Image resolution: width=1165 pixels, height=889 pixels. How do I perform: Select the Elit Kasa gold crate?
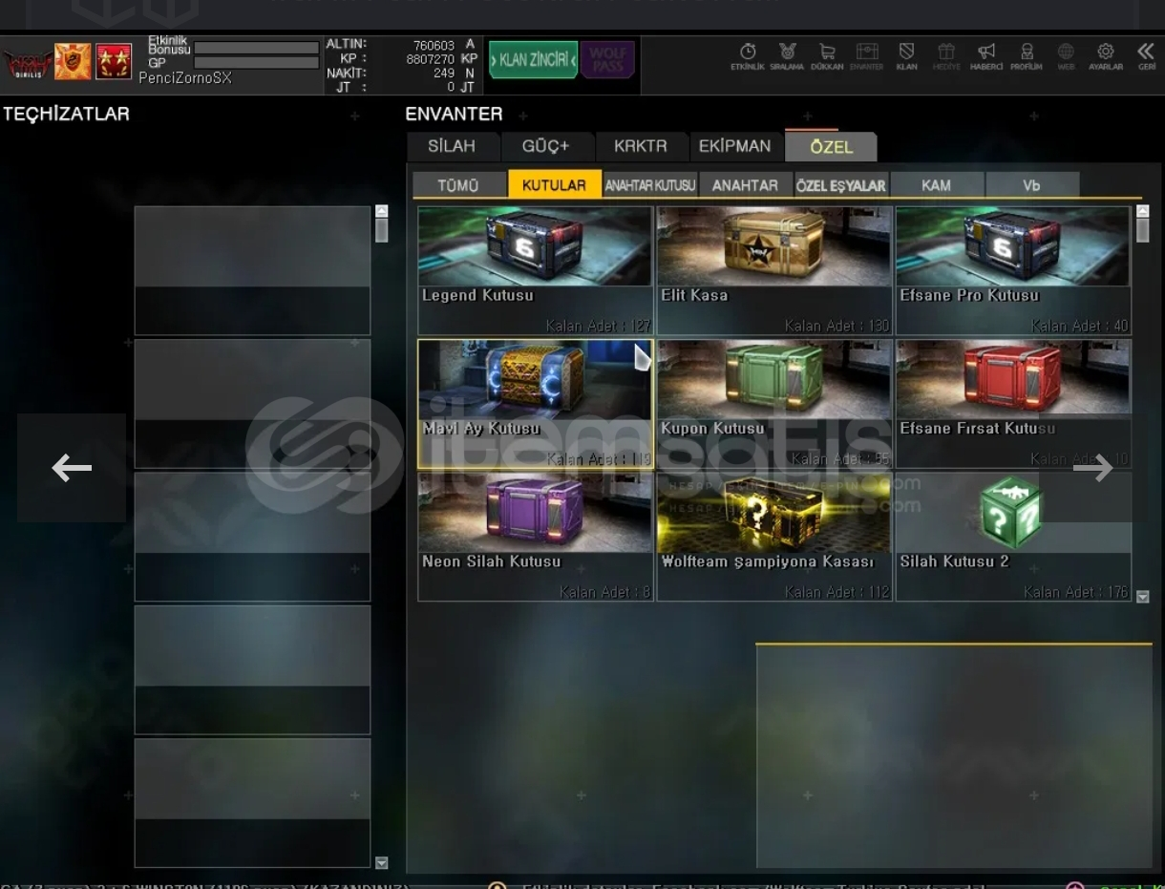[x=773, y=270]
